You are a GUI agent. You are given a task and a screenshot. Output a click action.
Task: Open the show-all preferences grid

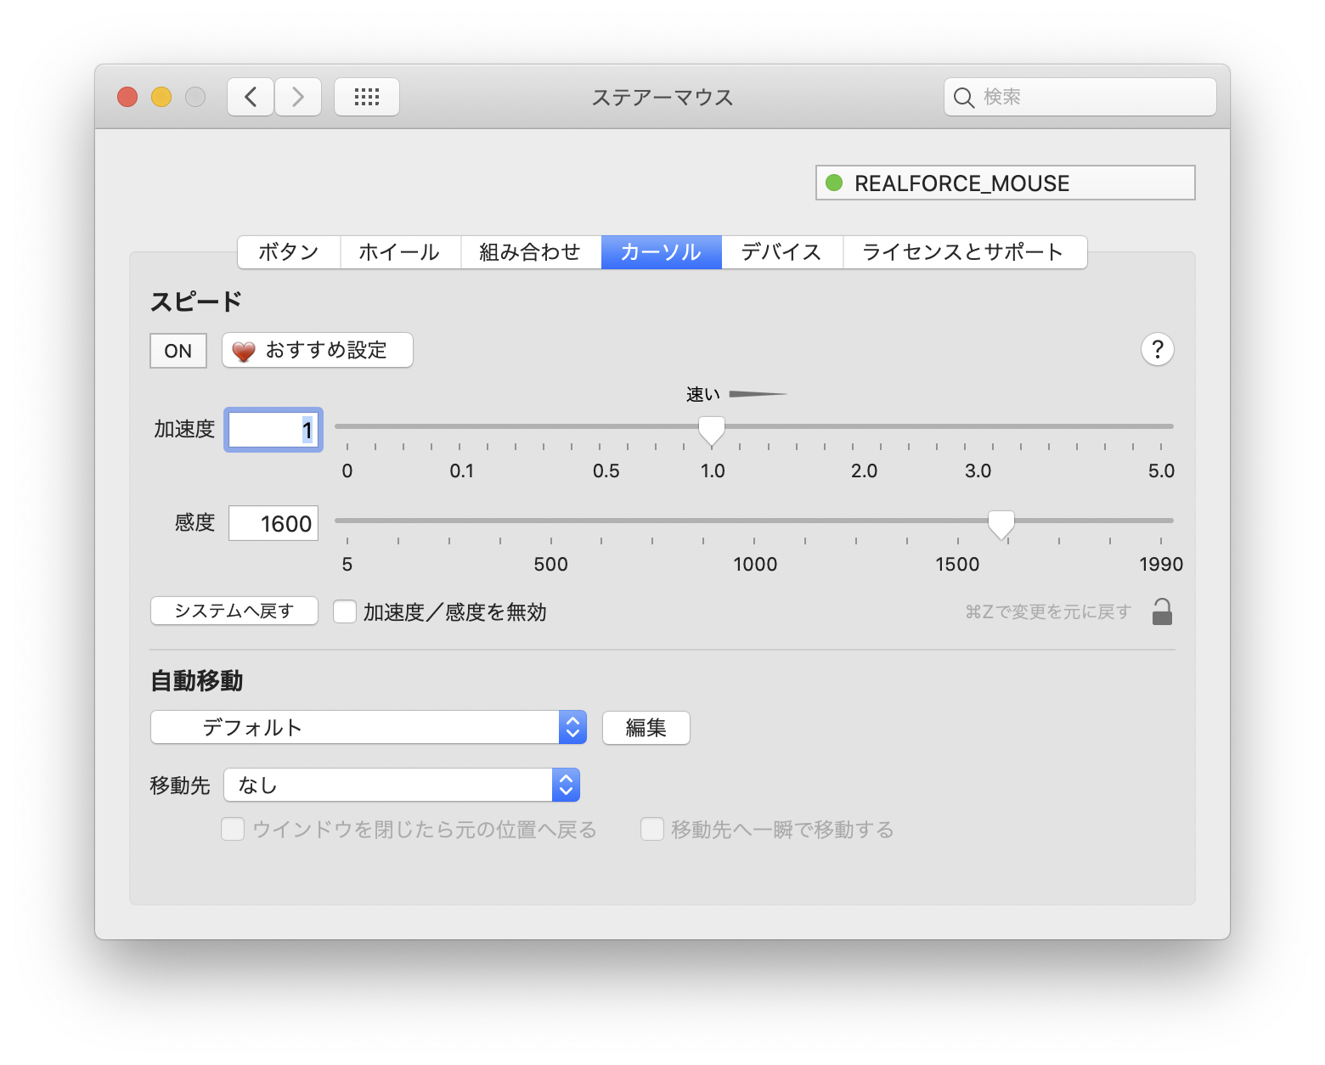tap(366, 97)
